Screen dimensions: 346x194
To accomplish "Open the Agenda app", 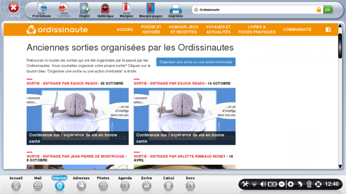I will pos(125,183).
